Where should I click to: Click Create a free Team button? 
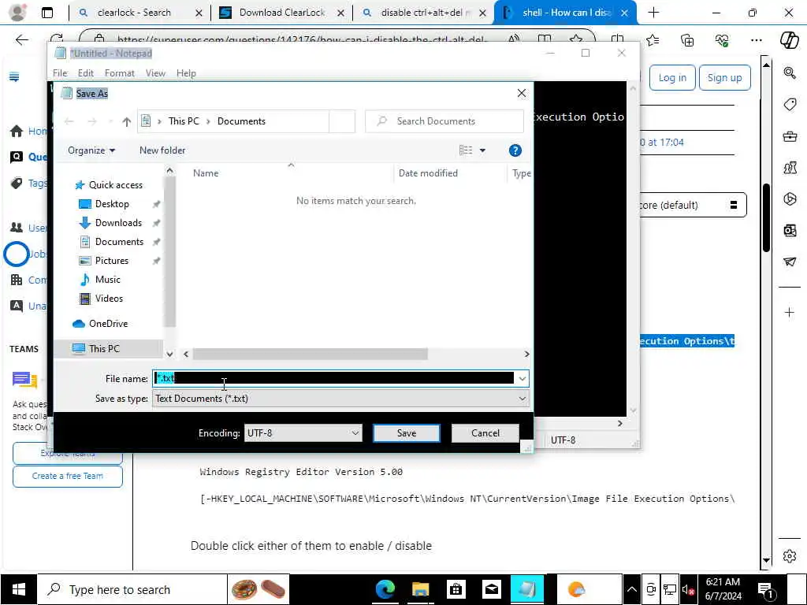[x=68, y=476]
